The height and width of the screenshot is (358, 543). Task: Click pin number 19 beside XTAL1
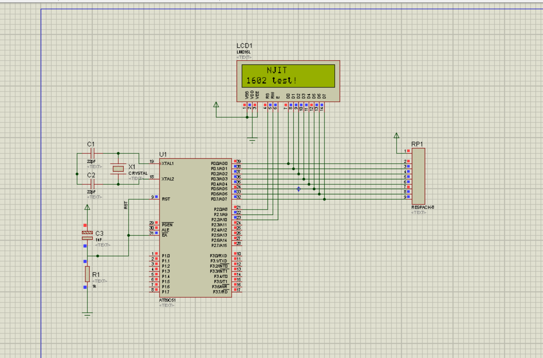coord(152,161)
